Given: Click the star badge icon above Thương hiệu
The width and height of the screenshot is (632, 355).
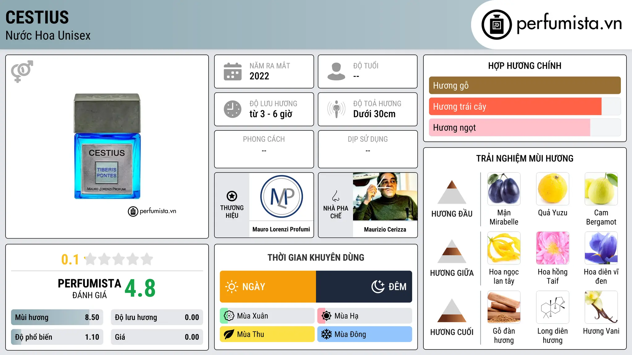Looking at the screenshot, I should [232, 196].
